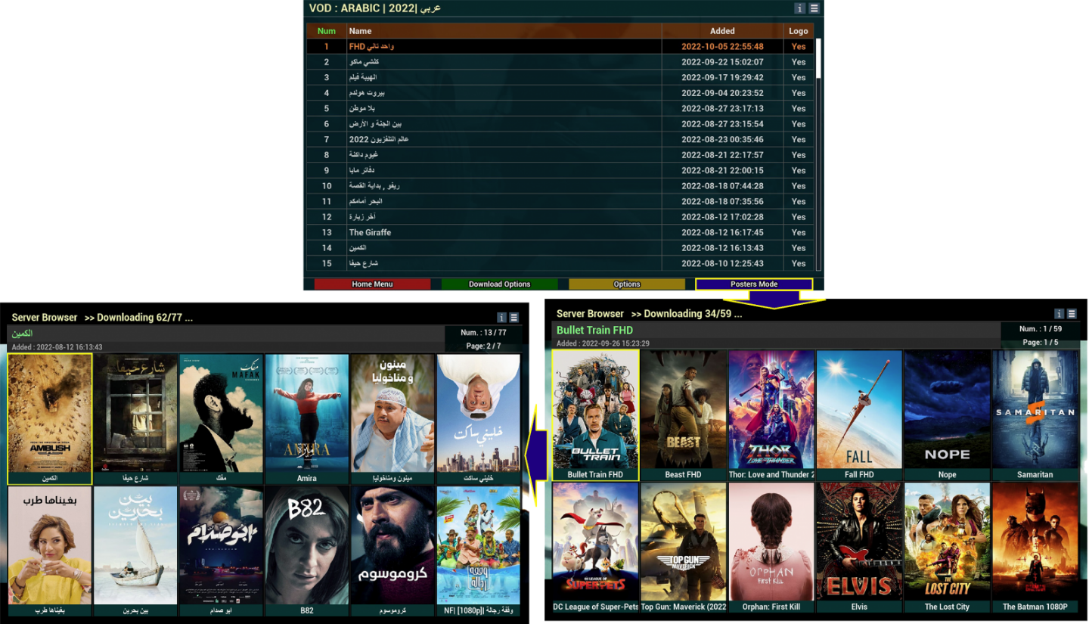Open woman drinking tea poster

tap(50, 551)
